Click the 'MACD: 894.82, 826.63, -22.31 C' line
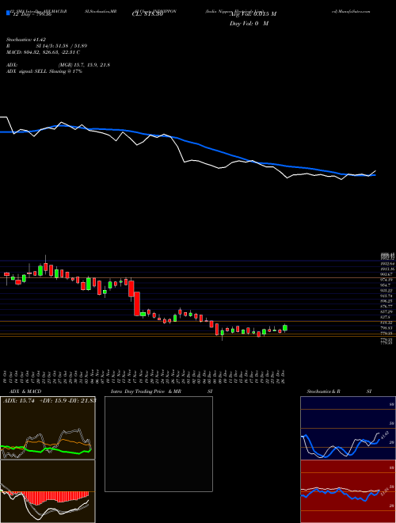This screenshot has width=396, height=523. click(x=43, y=52)
